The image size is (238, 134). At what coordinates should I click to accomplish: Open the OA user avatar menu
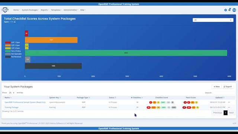[x=234, y=10]
